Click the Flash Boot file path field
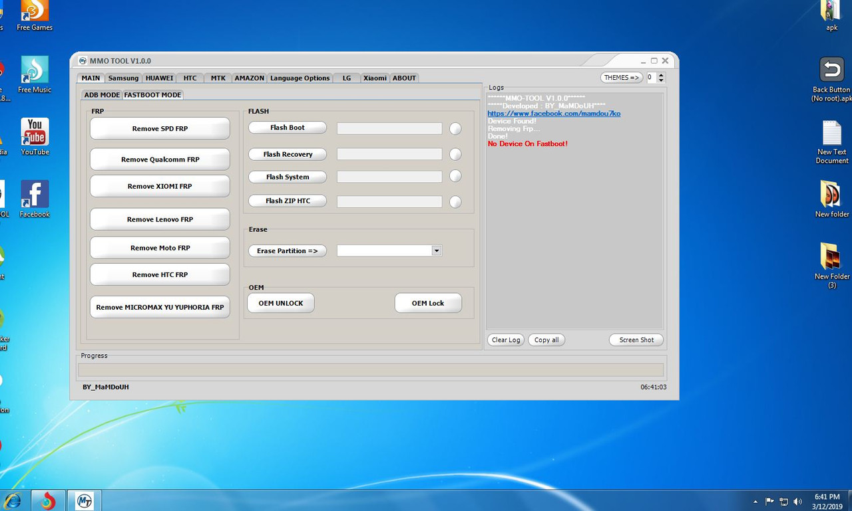This screenshot has width=852, height=511. point(389,128)
